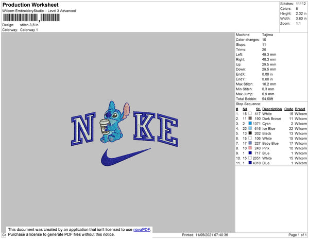309x239 pixels.
Task: Click the 'N#' column header
Action: (x=245, y=109)
